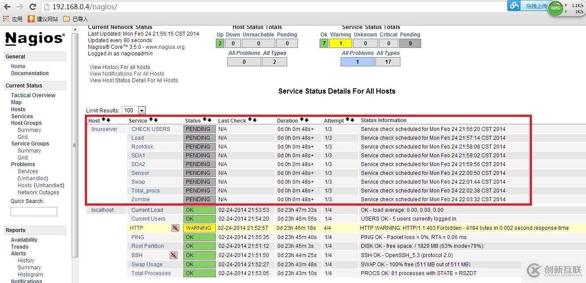Image resolution: width=586 pixels, height=283 pixels.
Task: Open Tactical Overview in sidebar
Action: click(x=33, y=95)
